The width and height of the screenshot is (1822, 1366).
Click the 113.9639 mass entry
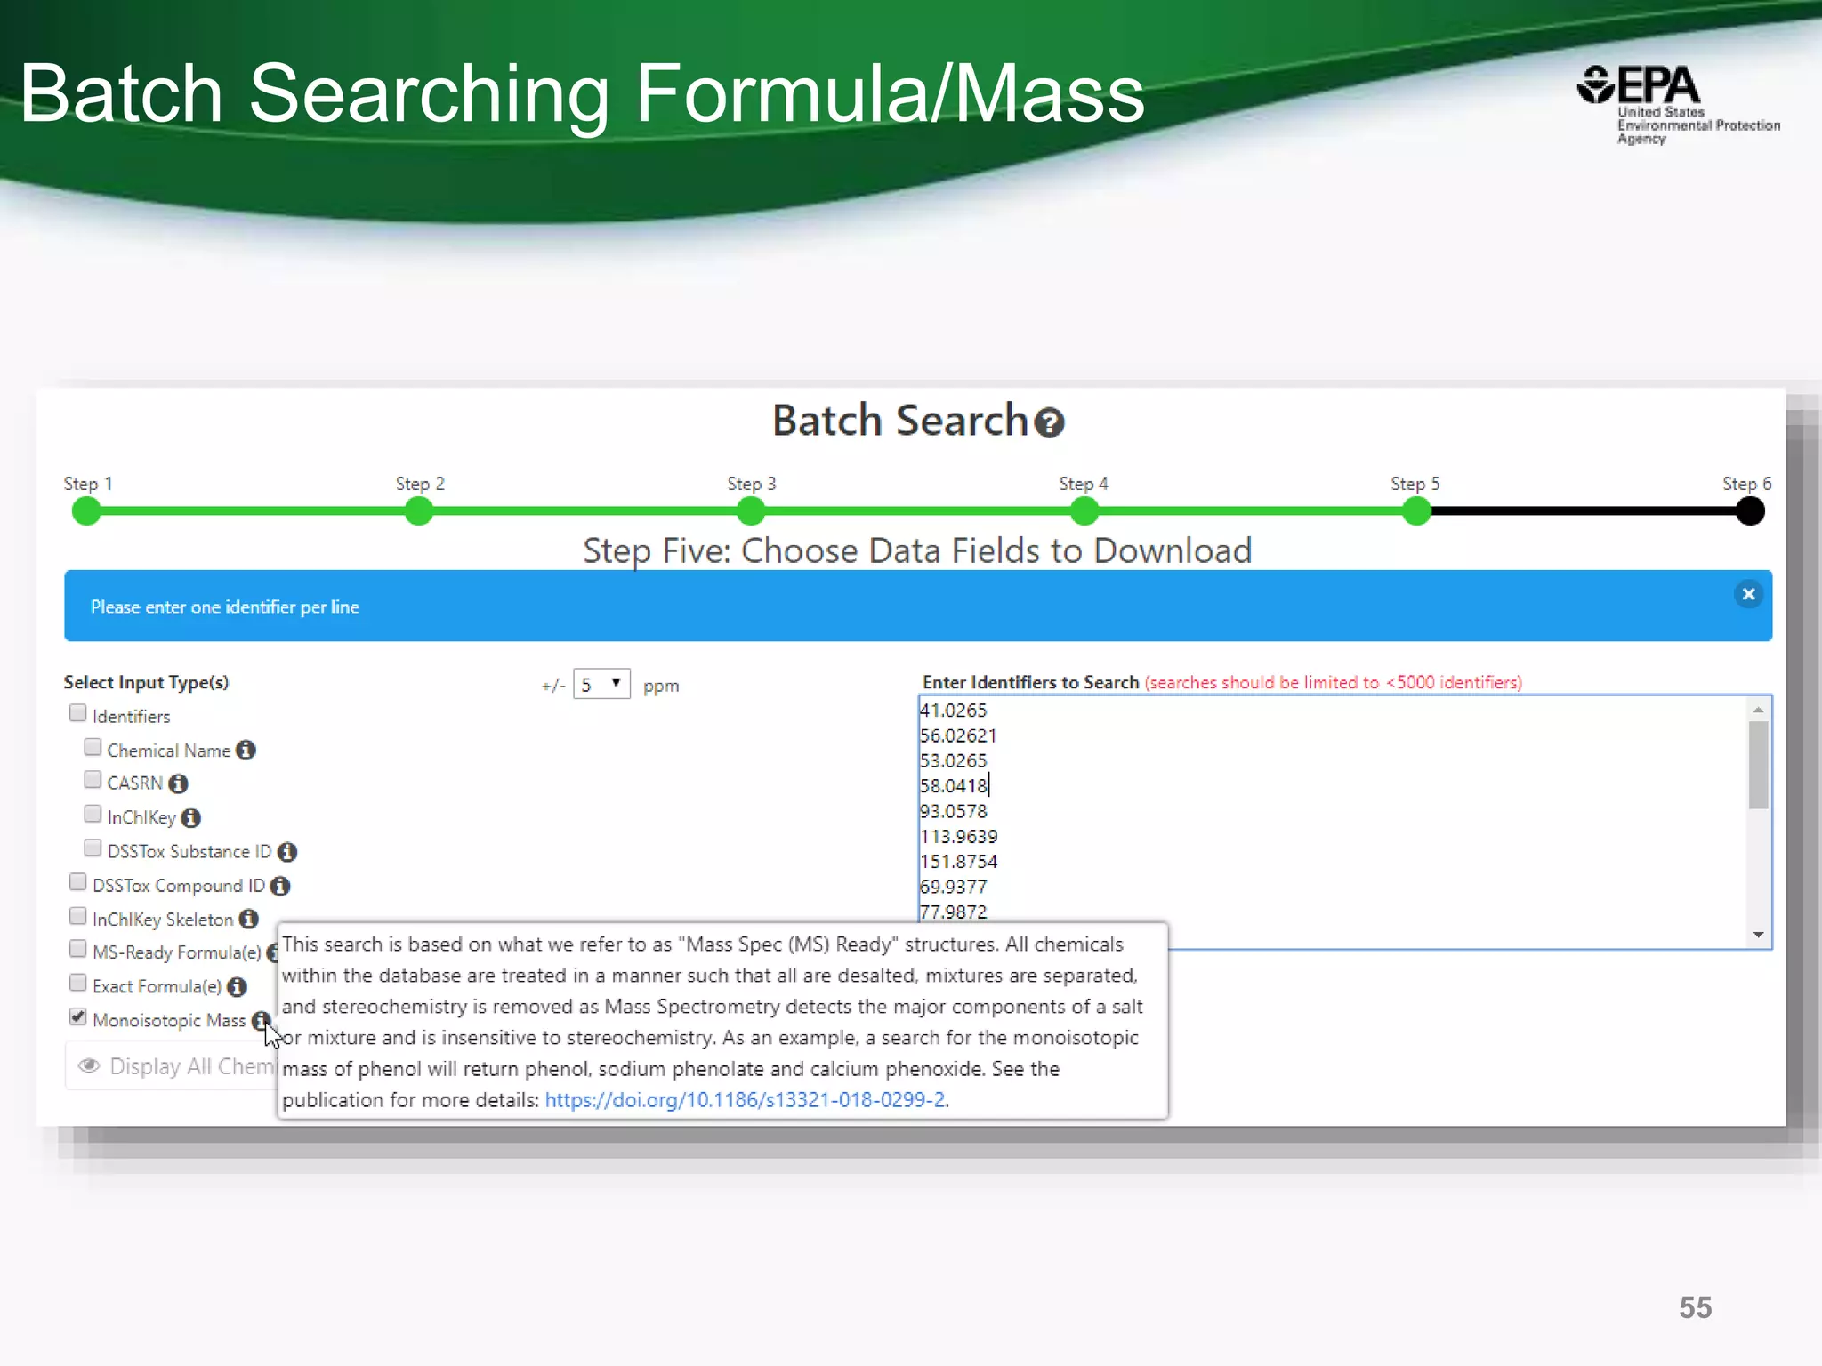[959, 837]
